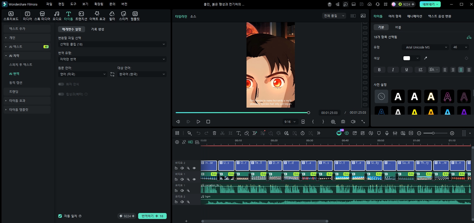Pick text color with the eyedropper

pos(425,58)
